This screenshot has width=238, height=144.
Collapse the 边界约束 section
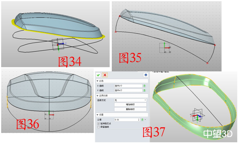(x=98, y=96)
